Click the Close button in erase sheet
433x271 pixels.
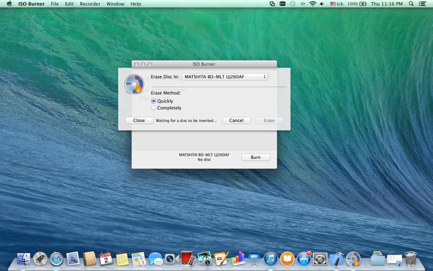[x=139, y=120]
